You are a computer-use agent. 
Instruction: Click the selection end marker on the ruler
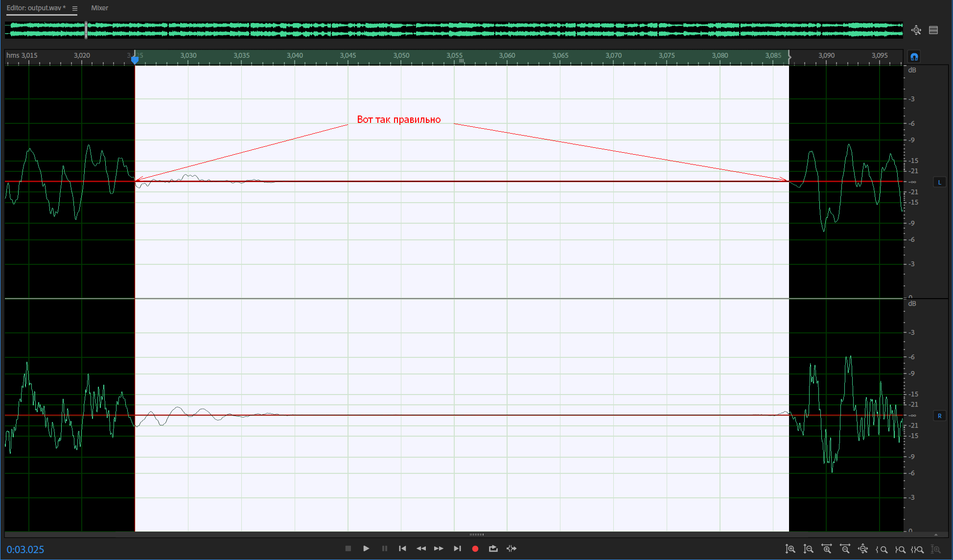789,57
